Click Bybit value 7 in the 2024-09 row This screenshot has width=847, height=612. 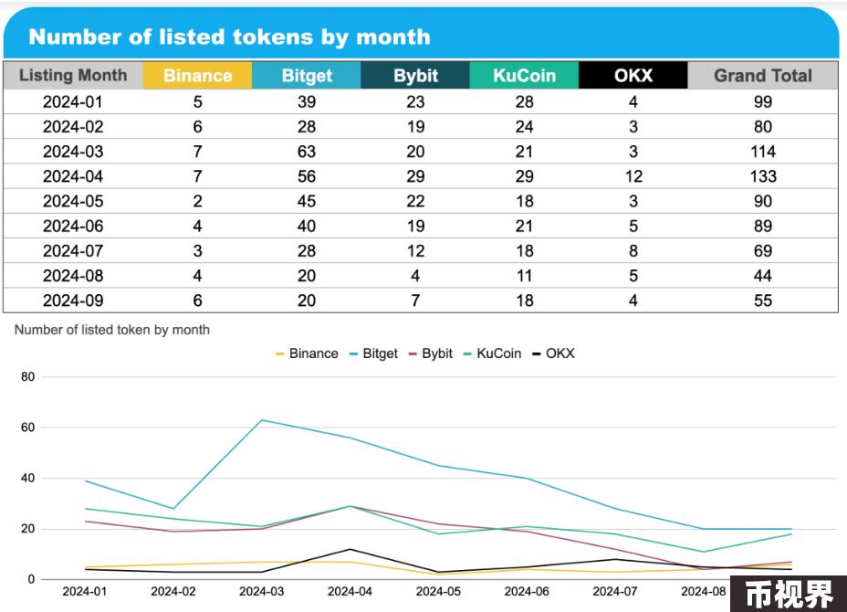point(415,301)
